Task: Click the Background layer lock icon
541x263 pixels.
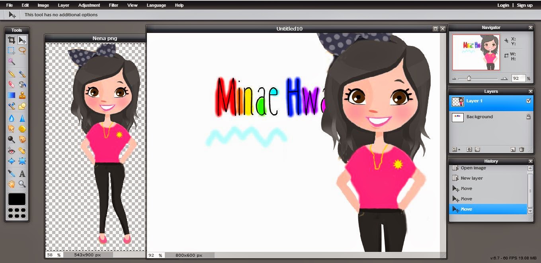Action: coord(529,117)
